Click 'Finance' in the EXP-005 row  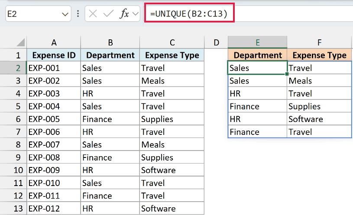point(110,119)
